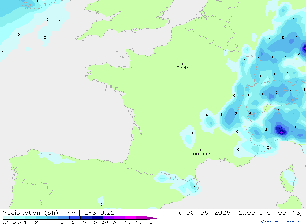
Task: Click the Paris city label
Action: click(182, 68)
